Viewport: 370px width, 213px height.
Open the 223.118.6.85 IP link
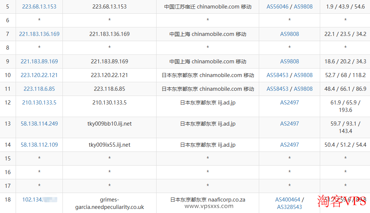click(x=39, y=89)
